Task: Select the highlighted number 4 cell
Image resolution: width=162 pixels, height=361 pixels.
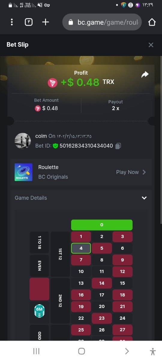Action: [x=81, y=248]
